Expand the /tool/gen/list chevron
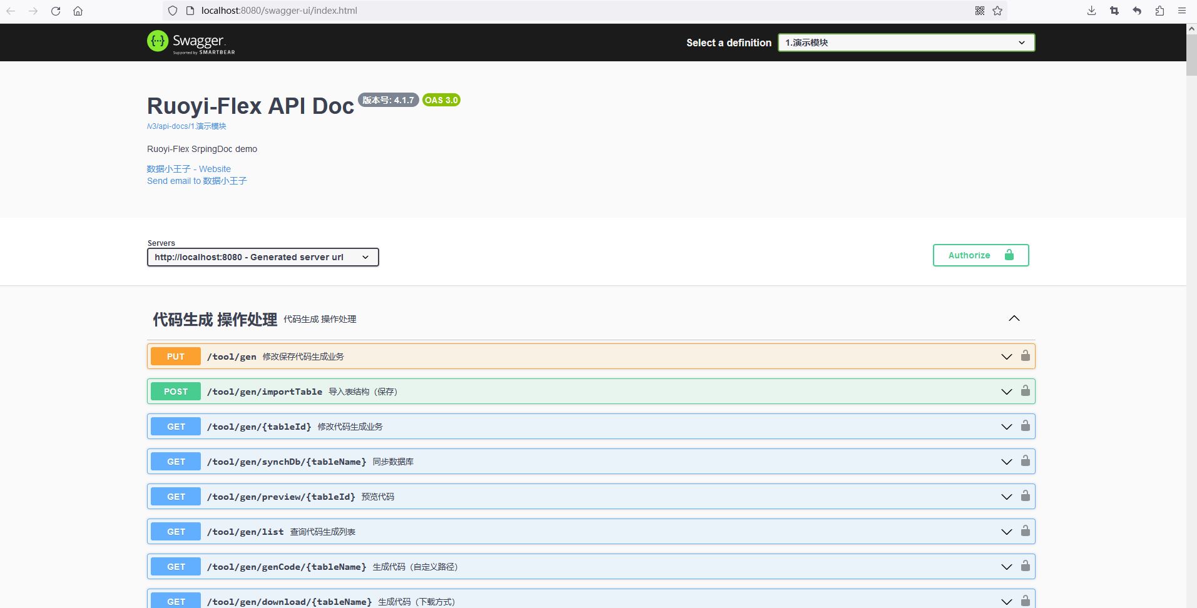The width and height of the screenshot is (1197, 608). click(x=1007, y=532)
